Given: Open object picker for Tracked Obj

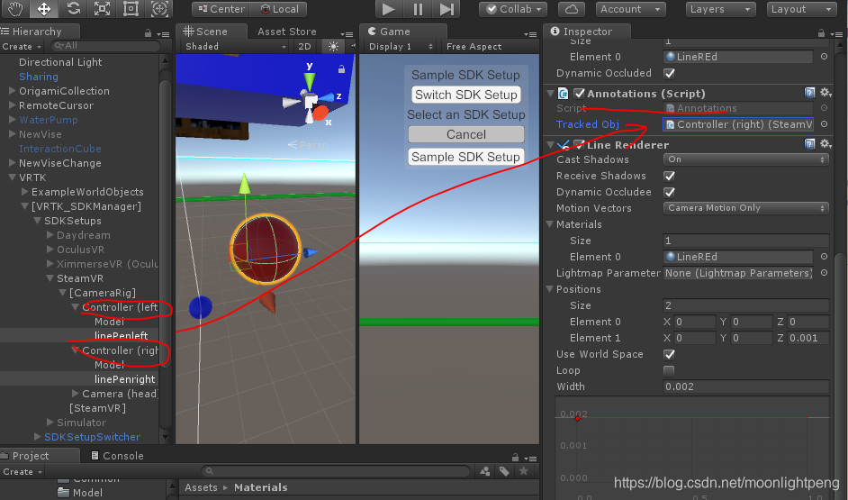Looking at the screenshot, I should pyautogui.click(x=824, y=124).
